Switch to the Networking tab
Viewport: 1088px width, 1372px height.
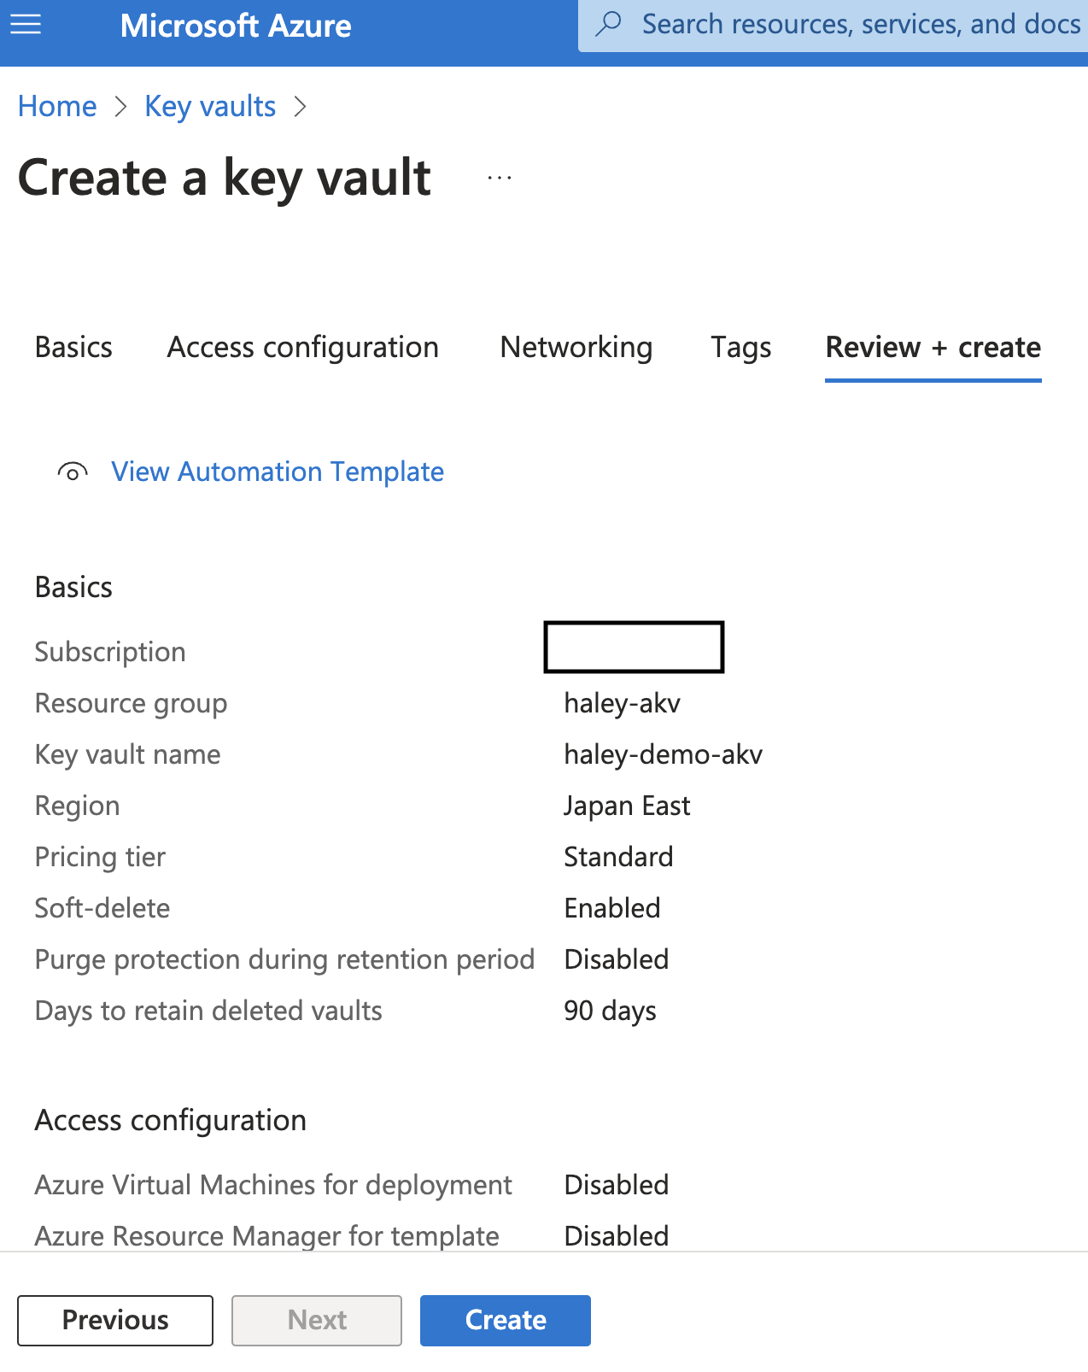(x=576, y=348)
